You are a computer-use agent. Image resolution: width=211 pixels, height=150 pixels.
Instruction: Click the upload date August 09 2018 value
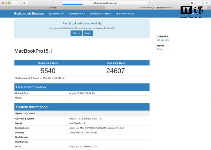tap(82, 93)
